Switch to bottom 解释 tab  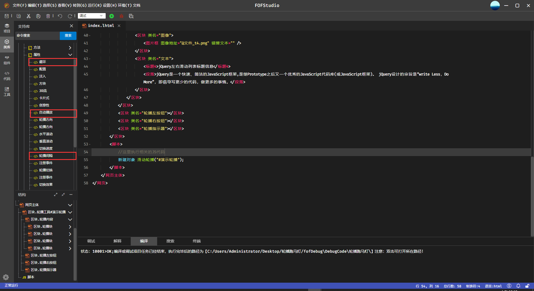(x=117, y=241)
